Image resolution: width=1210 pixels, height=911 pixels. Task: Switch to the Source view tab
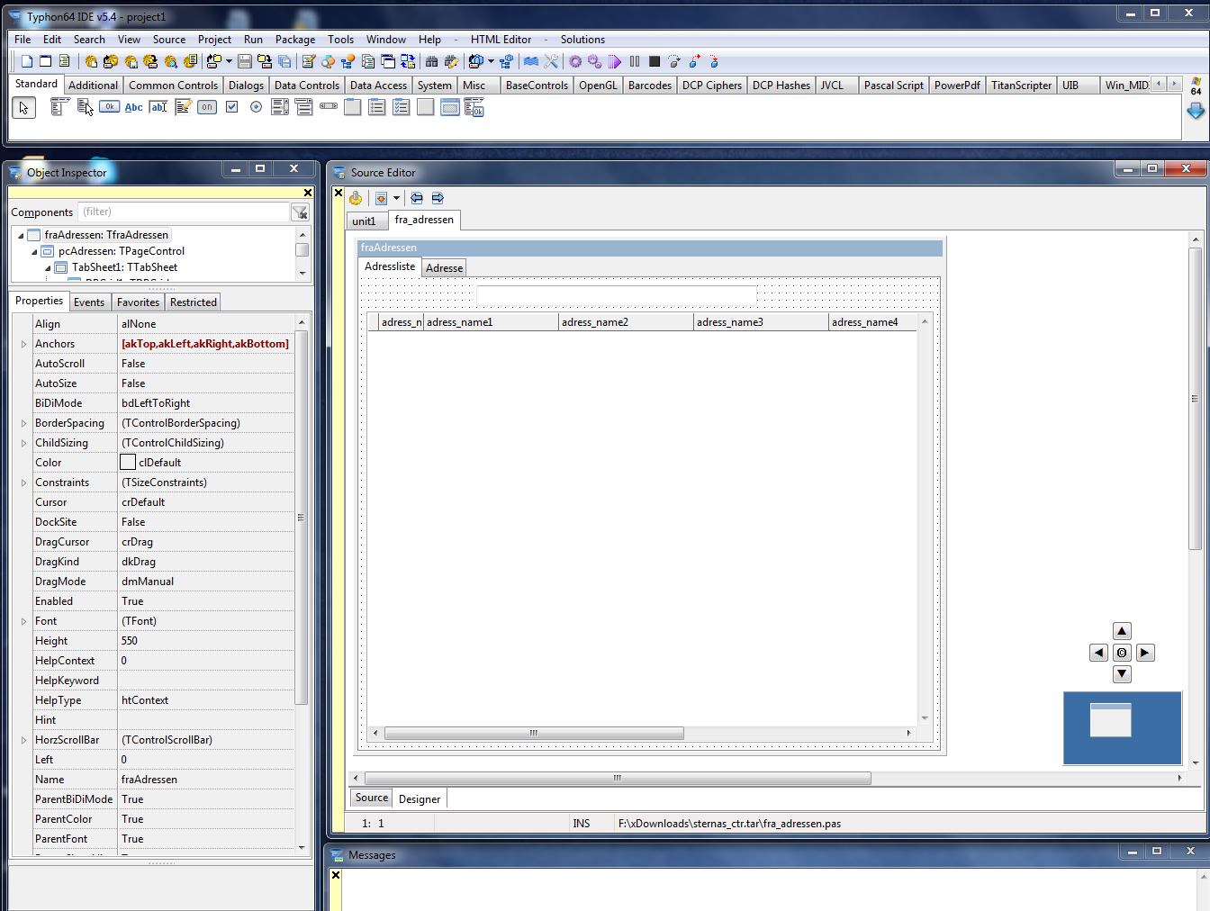pyautogui.click(x=371, y=798)
